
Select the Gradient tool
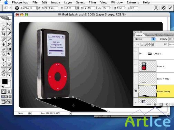coord(9,49)
